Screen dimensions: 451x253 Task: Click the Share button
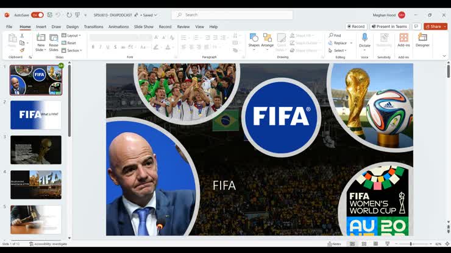435,27
